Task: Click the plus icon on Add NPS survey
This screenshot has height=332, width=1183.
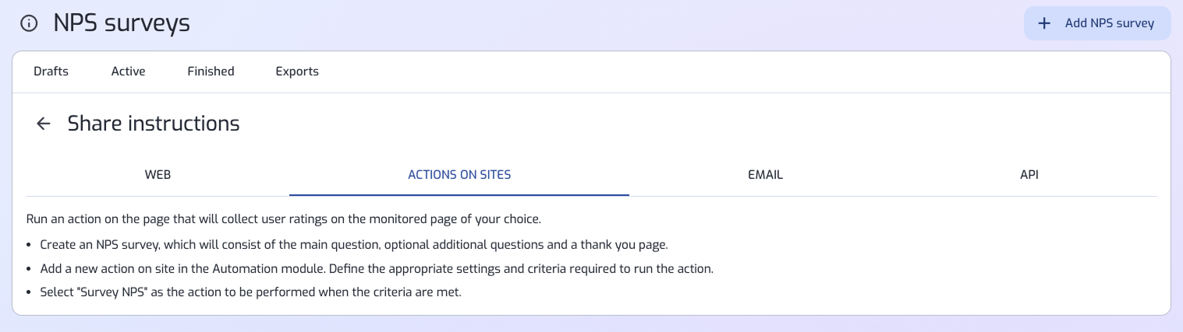Action: (x=1044, y=23)
